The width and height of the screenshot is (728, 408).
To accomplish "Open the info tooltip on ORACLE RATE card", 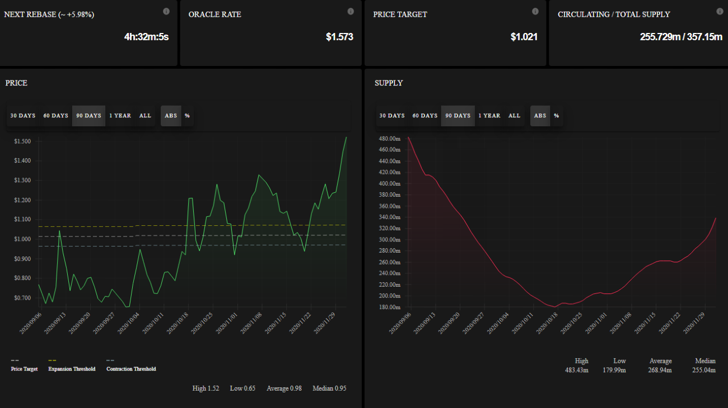I will point(351,11).
